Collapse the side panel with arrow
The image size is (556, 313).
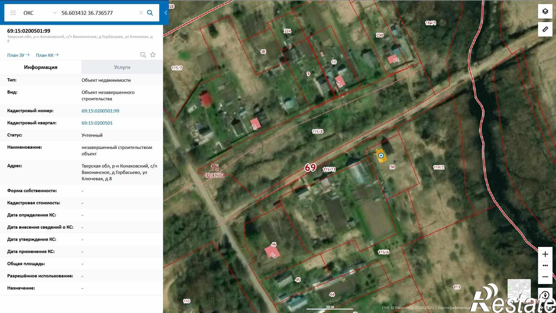[x=166, y=13]
